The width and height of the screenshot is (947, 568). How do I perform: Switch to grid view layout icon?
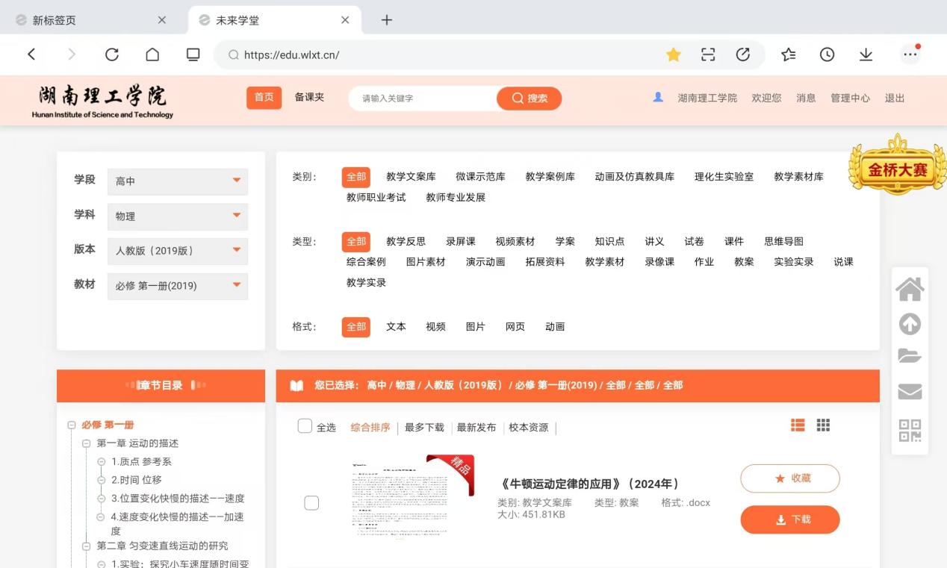tap(823, 425)
